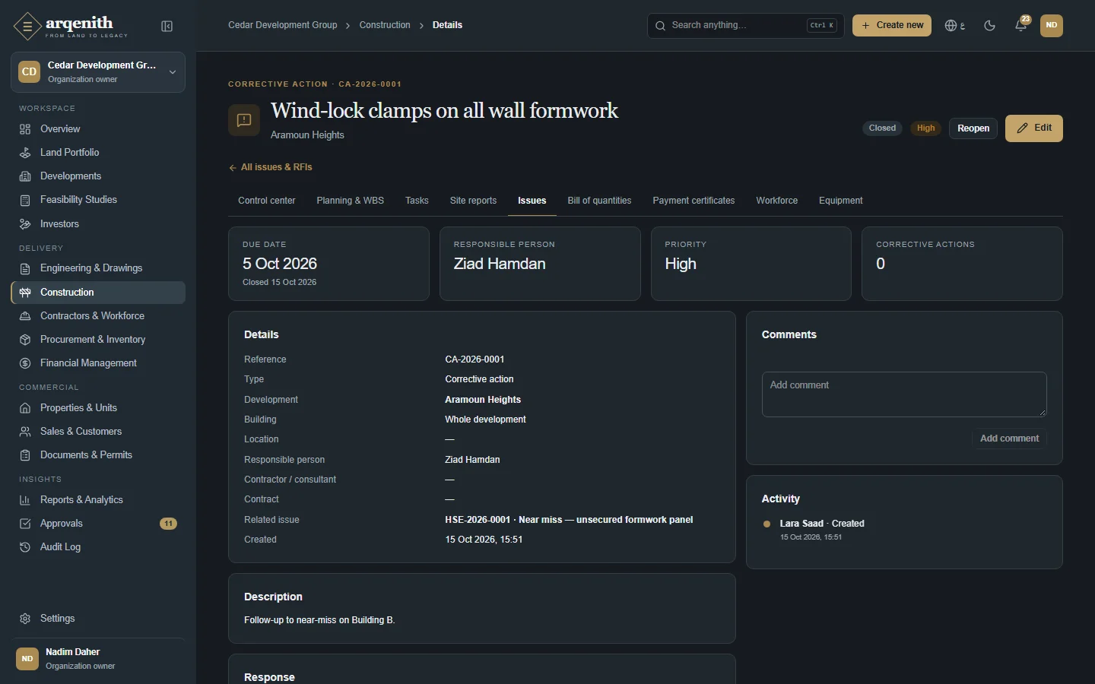The image size is (1095, 684).
Task: Click the Edit button
Action: pyautogui.click(x=1034, y=128)
